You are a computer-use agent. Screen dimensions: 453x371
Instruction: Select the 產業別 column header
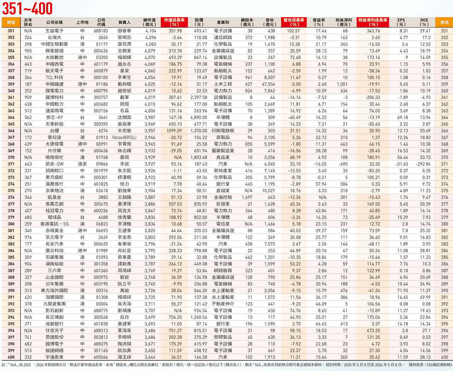tap(223, 22)
